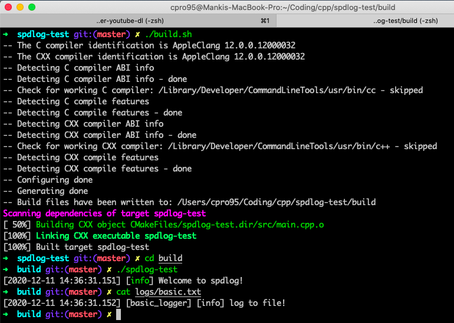Switch to the ..og-test/build (-zsh) tab
This screenshot has height=323, width=454.
coord(366,21)
